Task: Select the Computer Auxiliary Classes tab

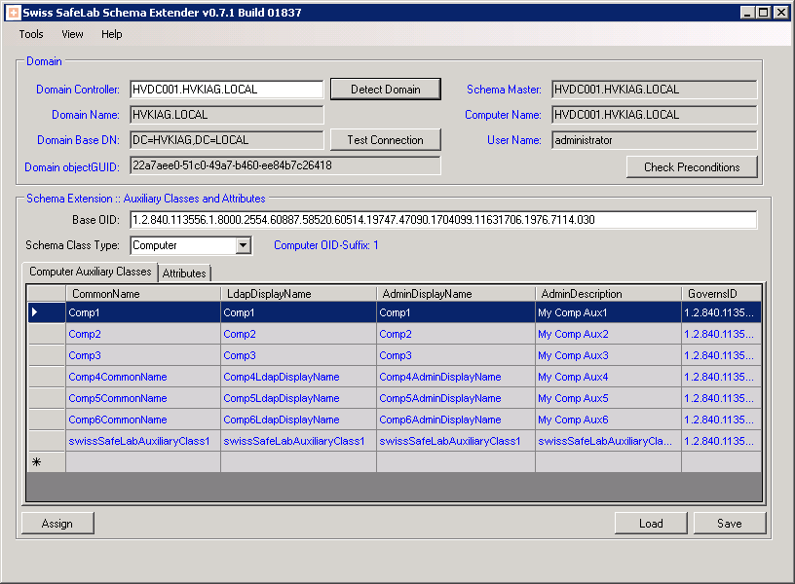Action: pyautogui.click(x=90, y=272)
